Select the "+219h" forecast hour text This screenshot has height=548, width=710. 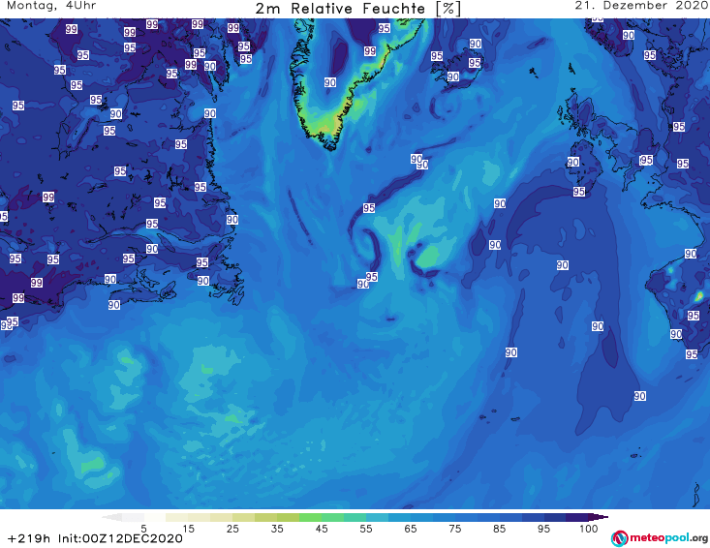point(28,538)
